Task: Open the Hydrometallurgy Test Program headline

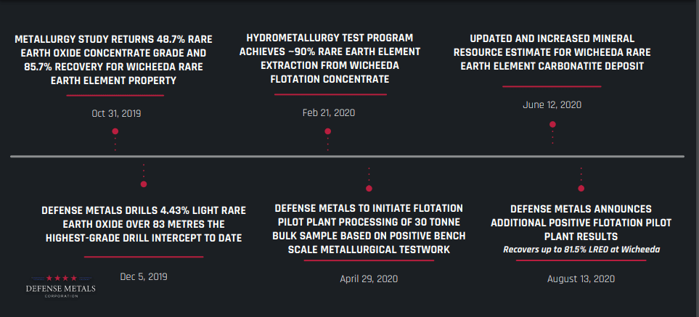Action: tap(330, 59)
